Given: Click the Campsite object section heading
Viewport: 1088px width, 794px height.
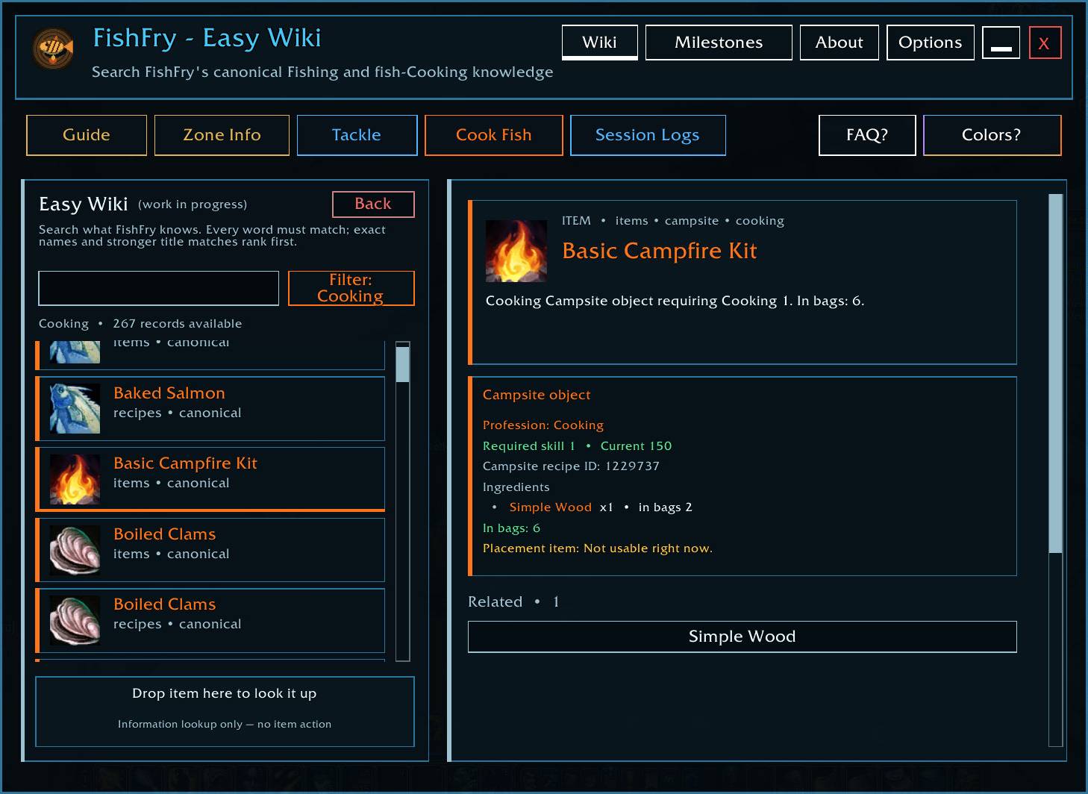Looking at the screenshot, I should 537,395.
